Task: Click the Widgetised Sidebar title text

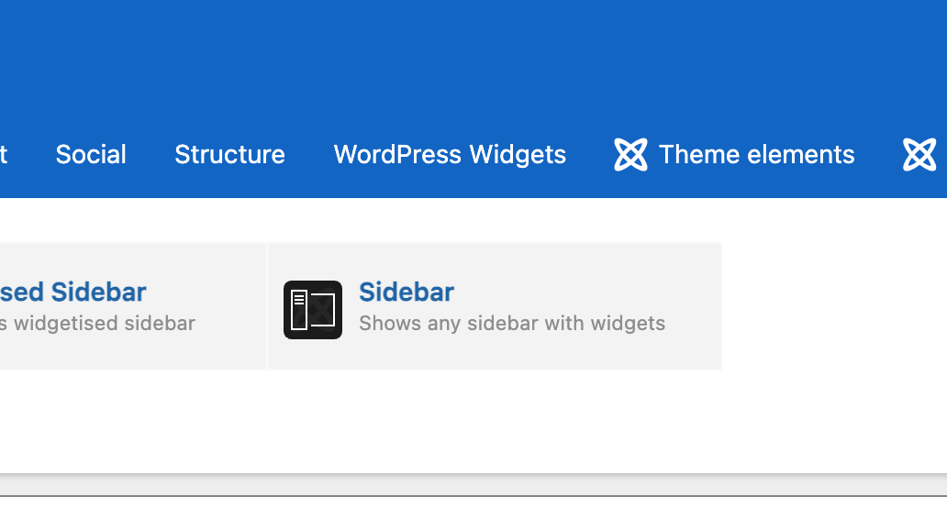Action: point(73,292)
